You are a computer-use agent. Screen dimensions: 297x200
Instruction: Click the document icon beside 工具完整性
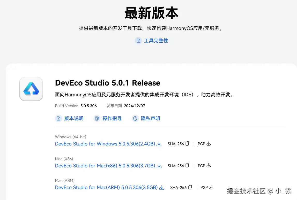click(x=138, y=41)
